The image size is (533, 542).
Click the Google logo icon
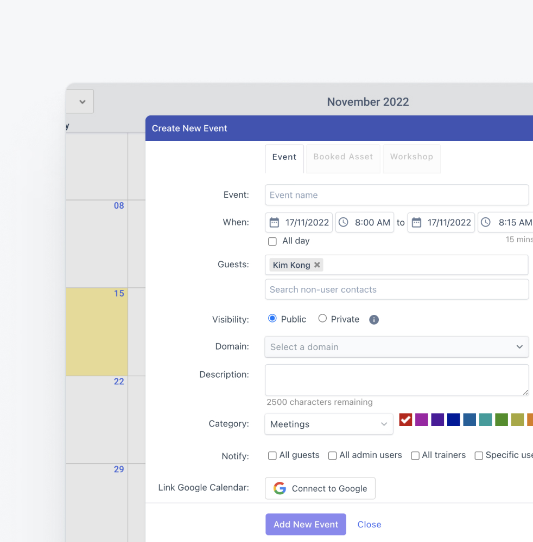point(279,488)
